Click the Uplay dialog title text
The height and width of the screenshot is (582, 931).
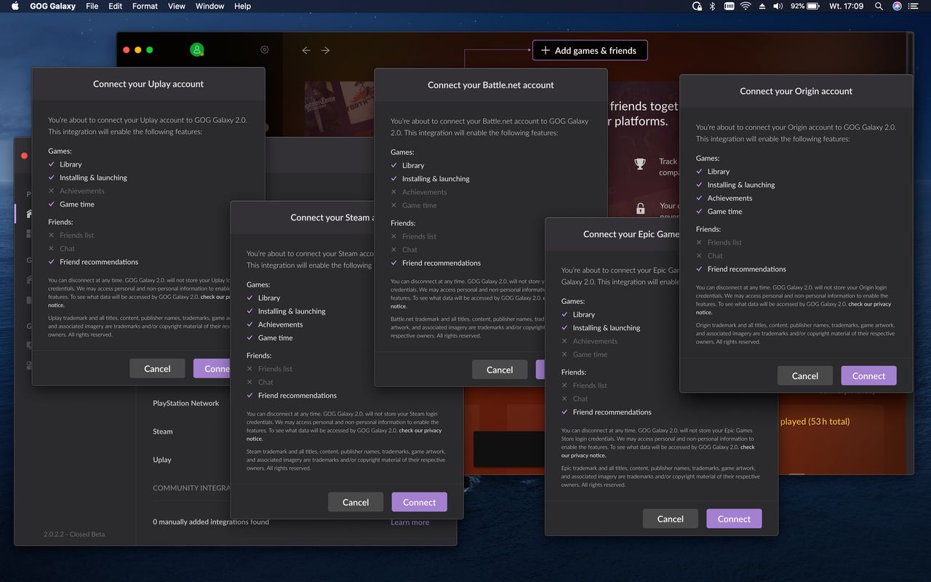[148, 84]
